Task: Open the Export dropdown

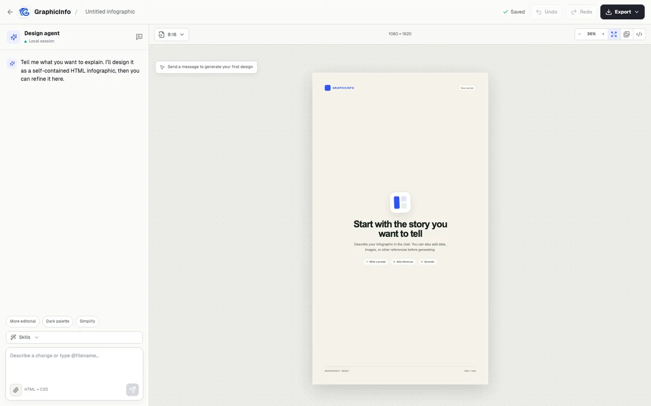Action: point(622,12)
